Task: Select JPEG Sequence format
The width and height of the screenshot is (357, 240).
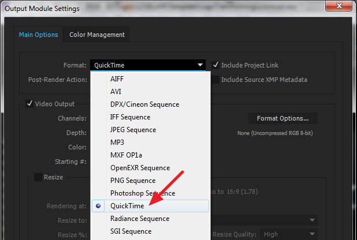Action: 133,130
